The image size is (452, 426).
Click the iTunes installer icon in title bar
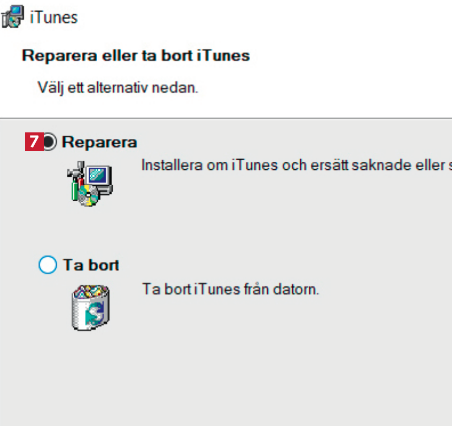(x=13, y=17)
